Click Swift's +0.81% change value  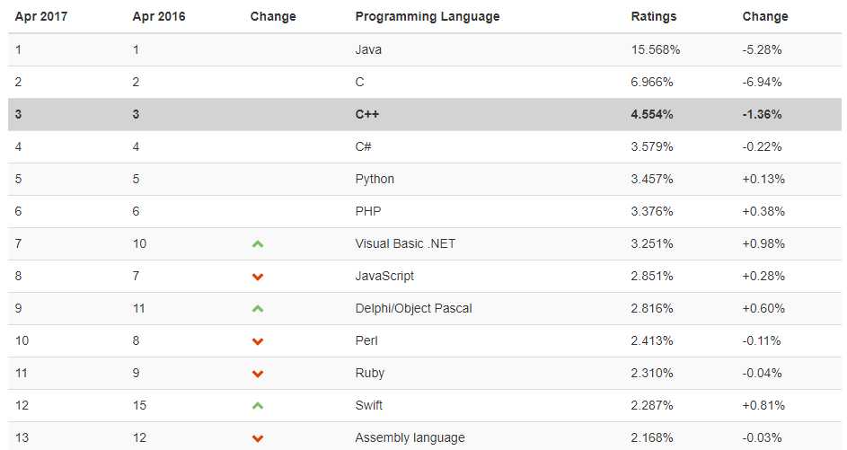763,405
